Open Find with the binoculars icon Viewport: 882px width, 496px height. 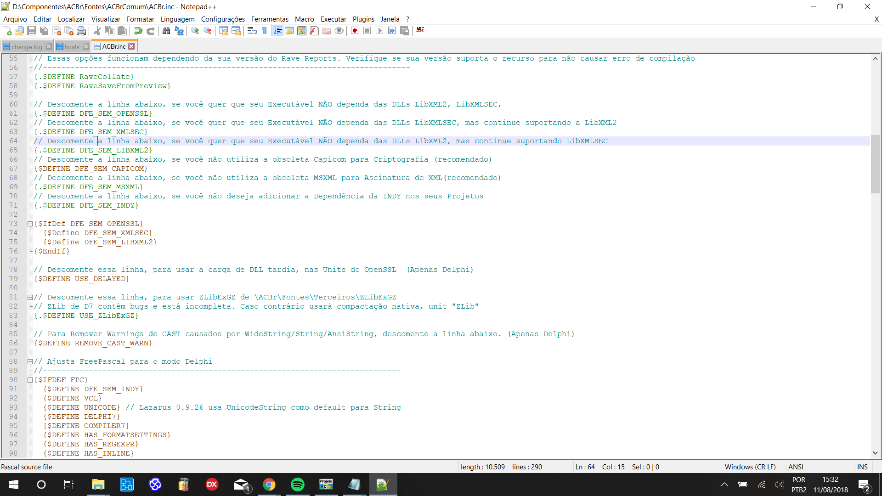point(166,31)
